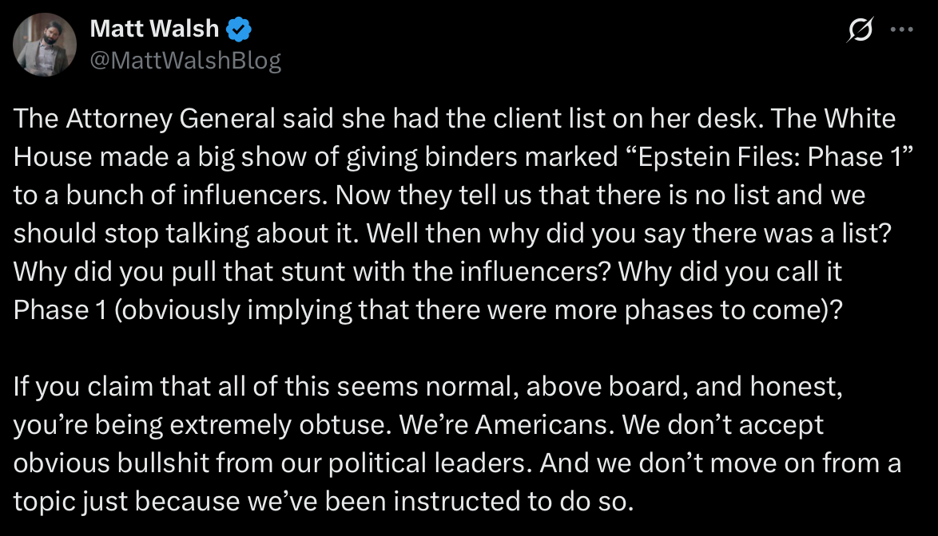
Task: Click the blue verified checkmark badge
Action: 239,30
